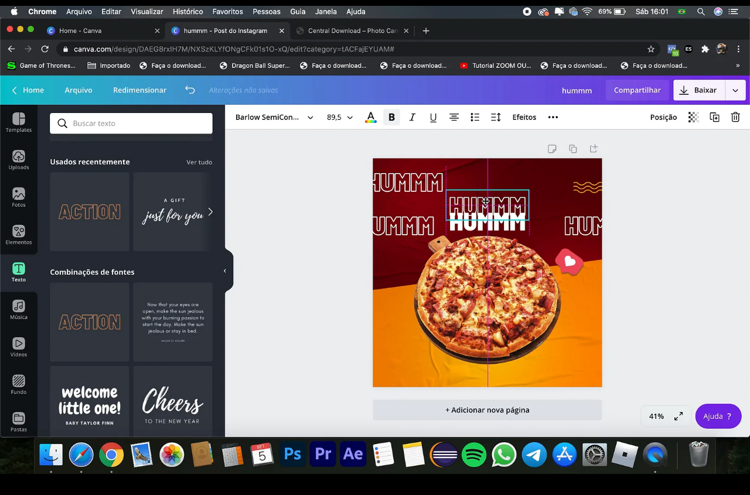Click Adicionar nova página button
The image size is (750, 495).
(x=487, y=410)
